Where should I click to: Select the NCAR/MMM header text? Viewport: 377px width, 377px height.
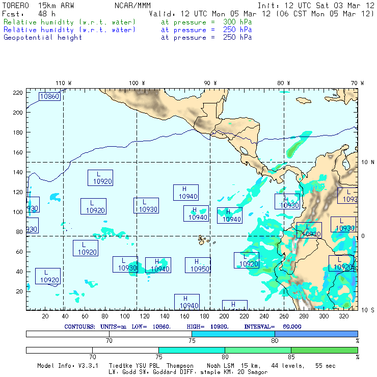pyautogui.click(x=132, y=6)
